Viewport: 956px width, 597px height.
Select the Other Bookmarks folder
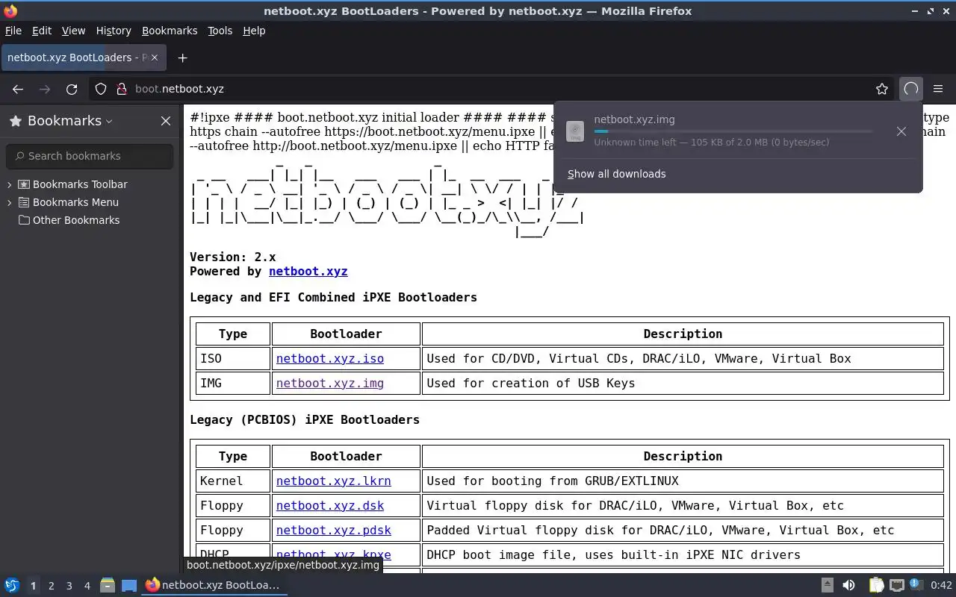tap(69, 220)
